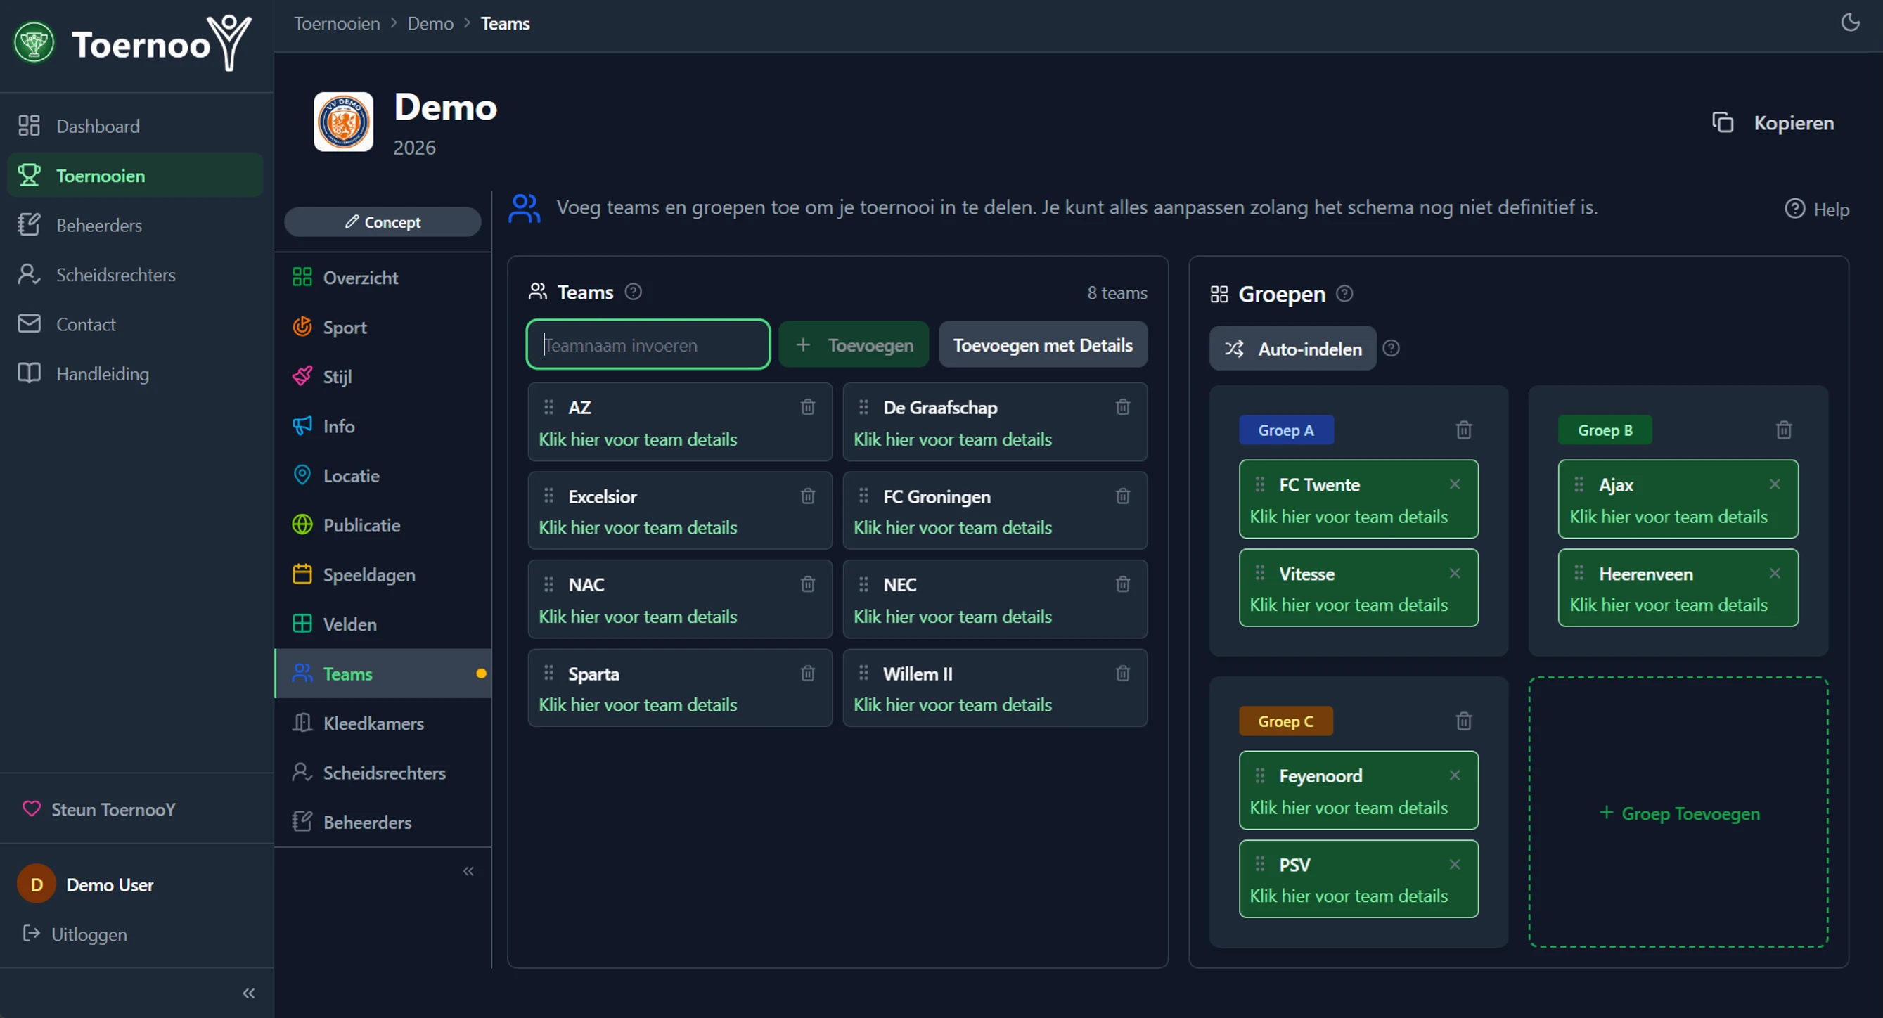Open the help icon beside Auto-indelen
This screenshot has width=1883, height=1018.
point(1391,349)
